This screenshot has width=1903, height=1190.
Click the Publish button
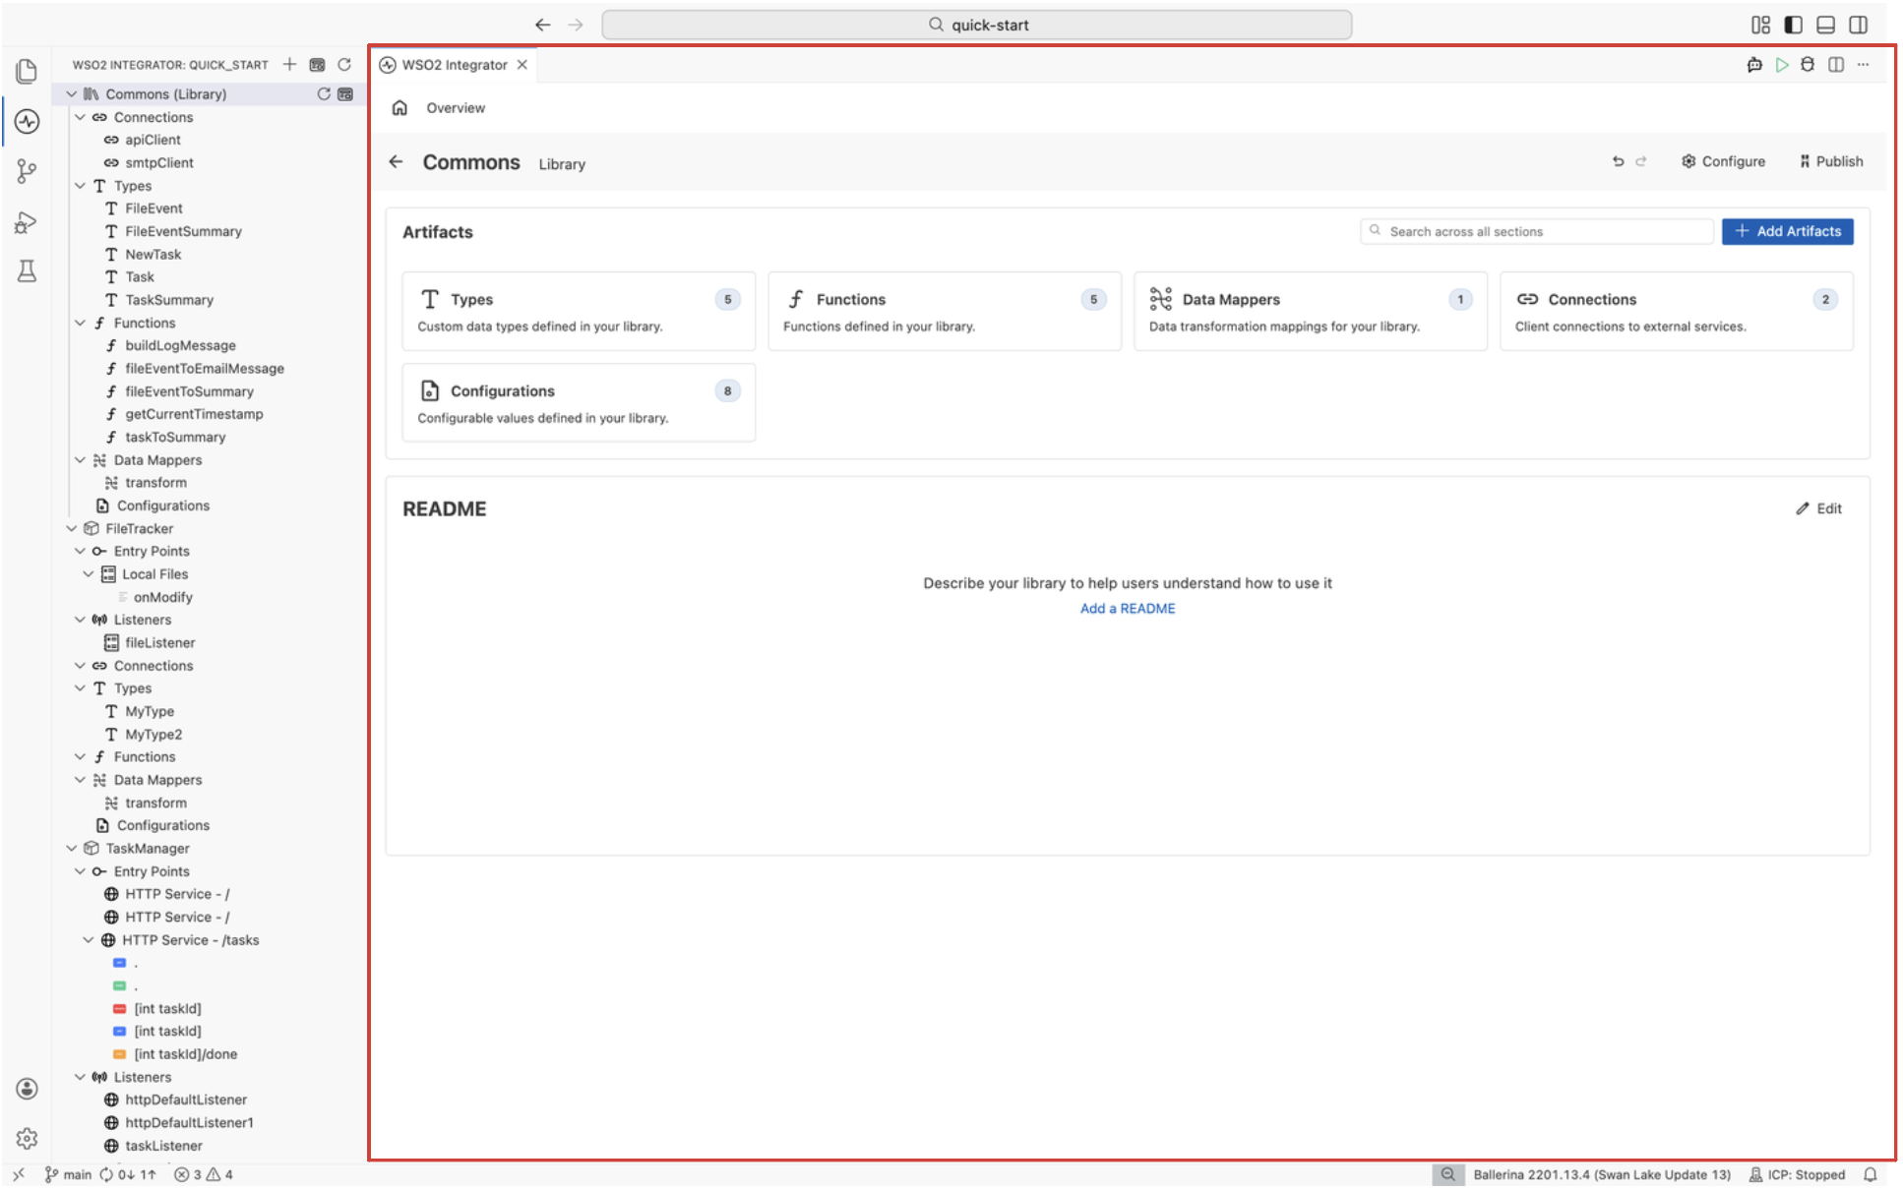coord(1831,161)
